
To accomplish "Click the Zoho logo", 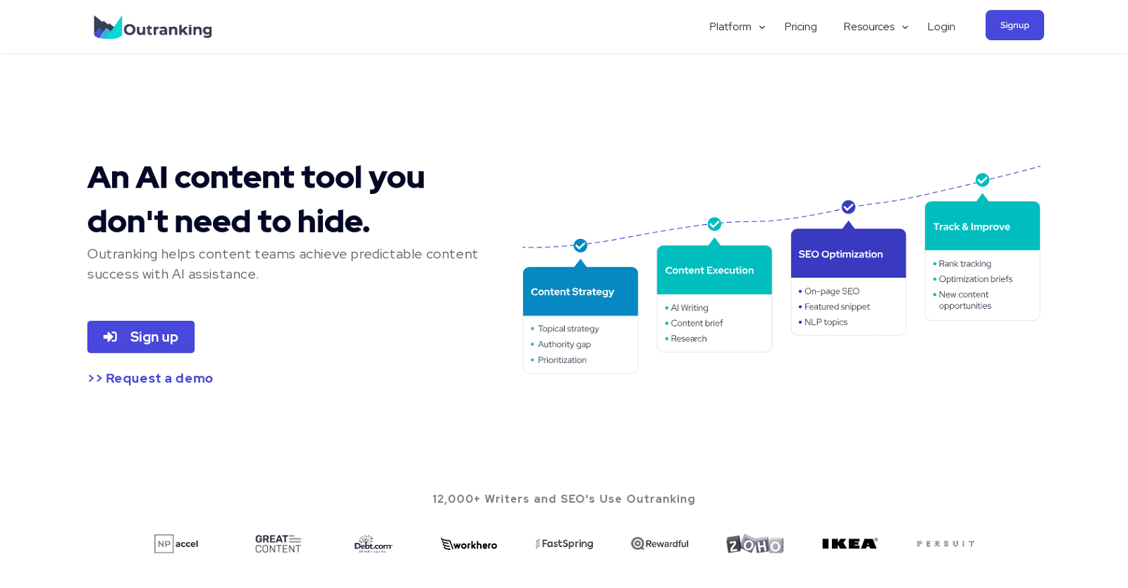I will pos(754,544).
